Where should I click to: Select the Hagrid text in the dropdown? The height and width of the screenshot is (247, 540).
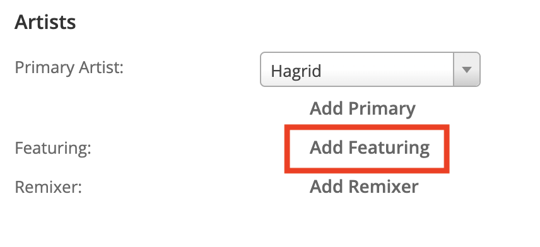tap(296, 71)
